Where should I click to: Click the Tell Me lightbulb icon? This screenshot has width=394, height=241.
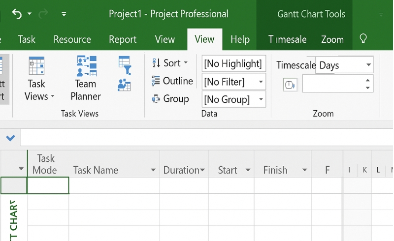coord(363,39)
